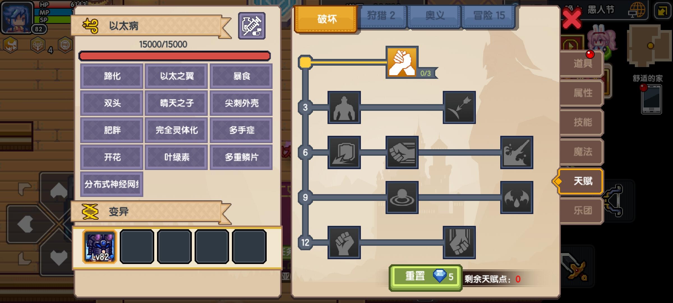This screenshot has height=303, width=673.
Task: Select the muscular body talent at tier 3
Action: coord(344,107)
